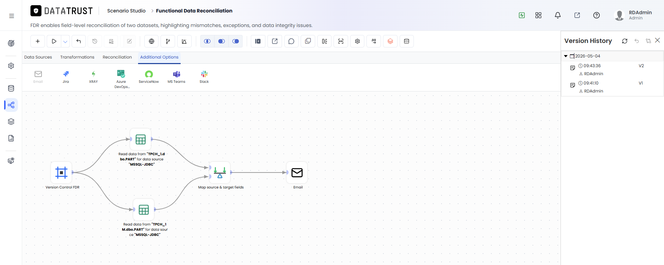Click the pencil edit icon in toolbar

[x=129, y=41]
